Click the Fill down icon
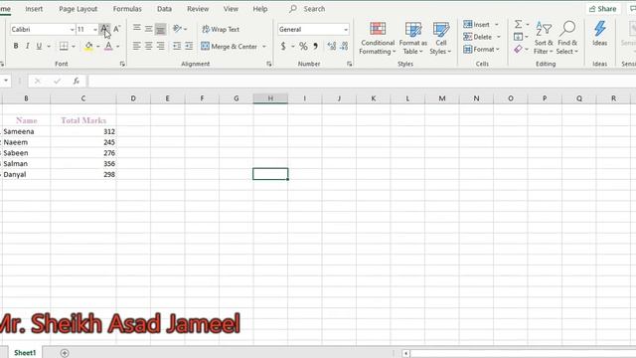The height and width of the screenshot is (358, 636). pos(519,37)
